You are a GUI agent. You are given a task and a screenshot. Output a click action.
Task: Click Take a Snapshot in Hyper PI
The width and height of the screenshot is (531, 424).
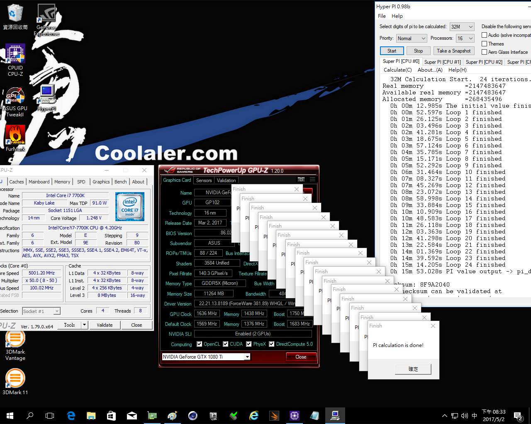(x=453, y=51)
